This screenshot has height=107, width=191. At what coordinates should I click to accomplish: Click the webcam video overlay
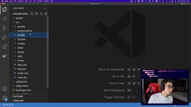(165, 87)
